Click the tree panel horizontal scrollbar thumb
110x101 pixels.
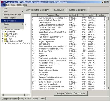point(14,95)
